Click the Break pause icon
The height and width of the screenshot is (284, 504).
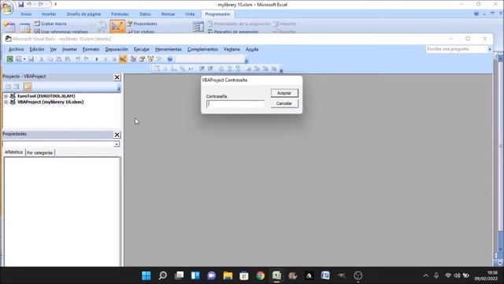[x=105, y=59]
